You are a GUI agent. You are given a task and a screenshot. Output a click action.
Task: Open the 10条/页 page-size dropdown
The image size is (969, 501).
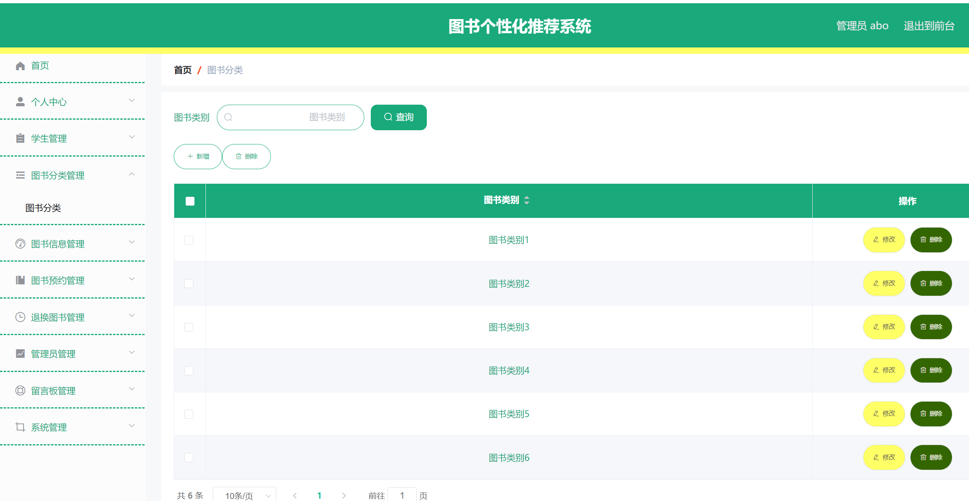point(244,495)
